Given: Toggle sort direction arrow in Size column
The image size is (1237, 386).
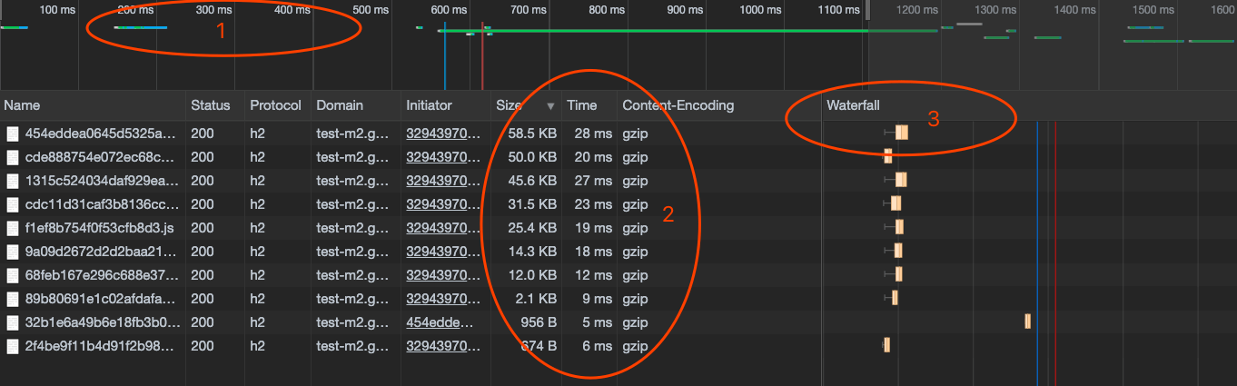Looking at the screenshot, I should coord(550,106).
